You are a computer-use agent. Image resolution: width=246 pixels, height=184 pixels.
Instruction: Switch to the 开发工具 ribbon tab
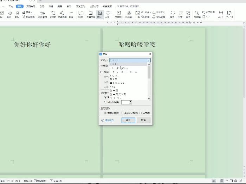coord(80,6)
